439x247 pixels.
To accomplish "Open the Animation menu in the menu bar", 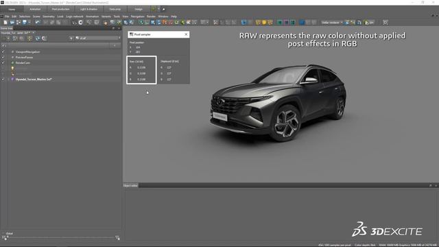I will 92,16.
